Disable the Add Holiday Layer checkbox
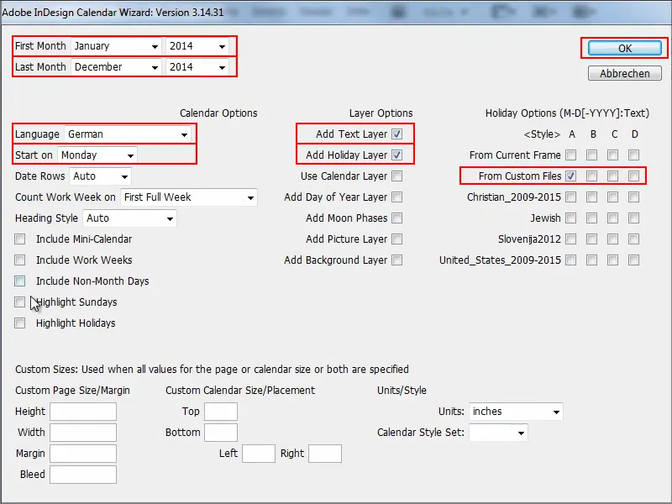This screenshot has width=672, height=504. coord(398,155)
